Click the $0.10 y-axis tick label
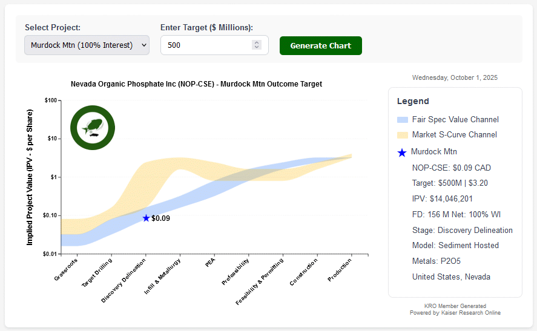Image resolution: width=537 pixels, height=331 pixels. 50,215
